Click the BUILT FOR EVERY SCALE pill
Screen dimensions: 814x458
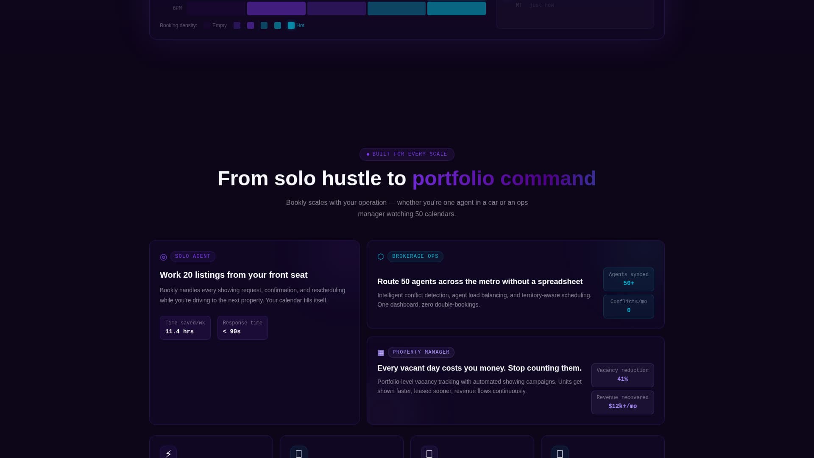(x=407, y=154)
